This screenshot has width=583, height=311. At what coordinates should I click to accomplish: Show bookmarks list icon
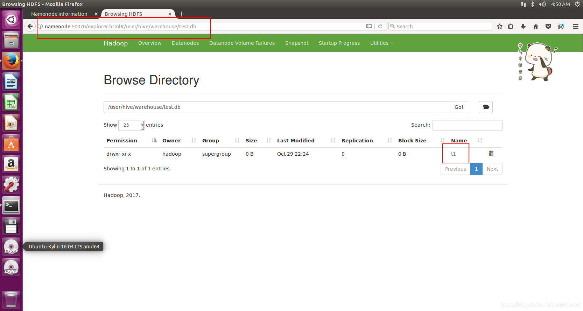511,26
